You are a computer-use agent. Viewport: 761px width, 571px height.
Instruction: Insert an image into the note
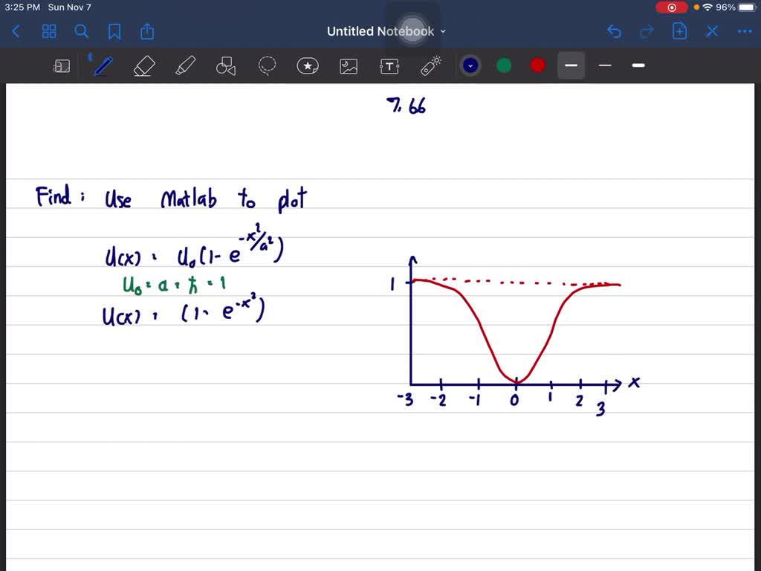349,65
